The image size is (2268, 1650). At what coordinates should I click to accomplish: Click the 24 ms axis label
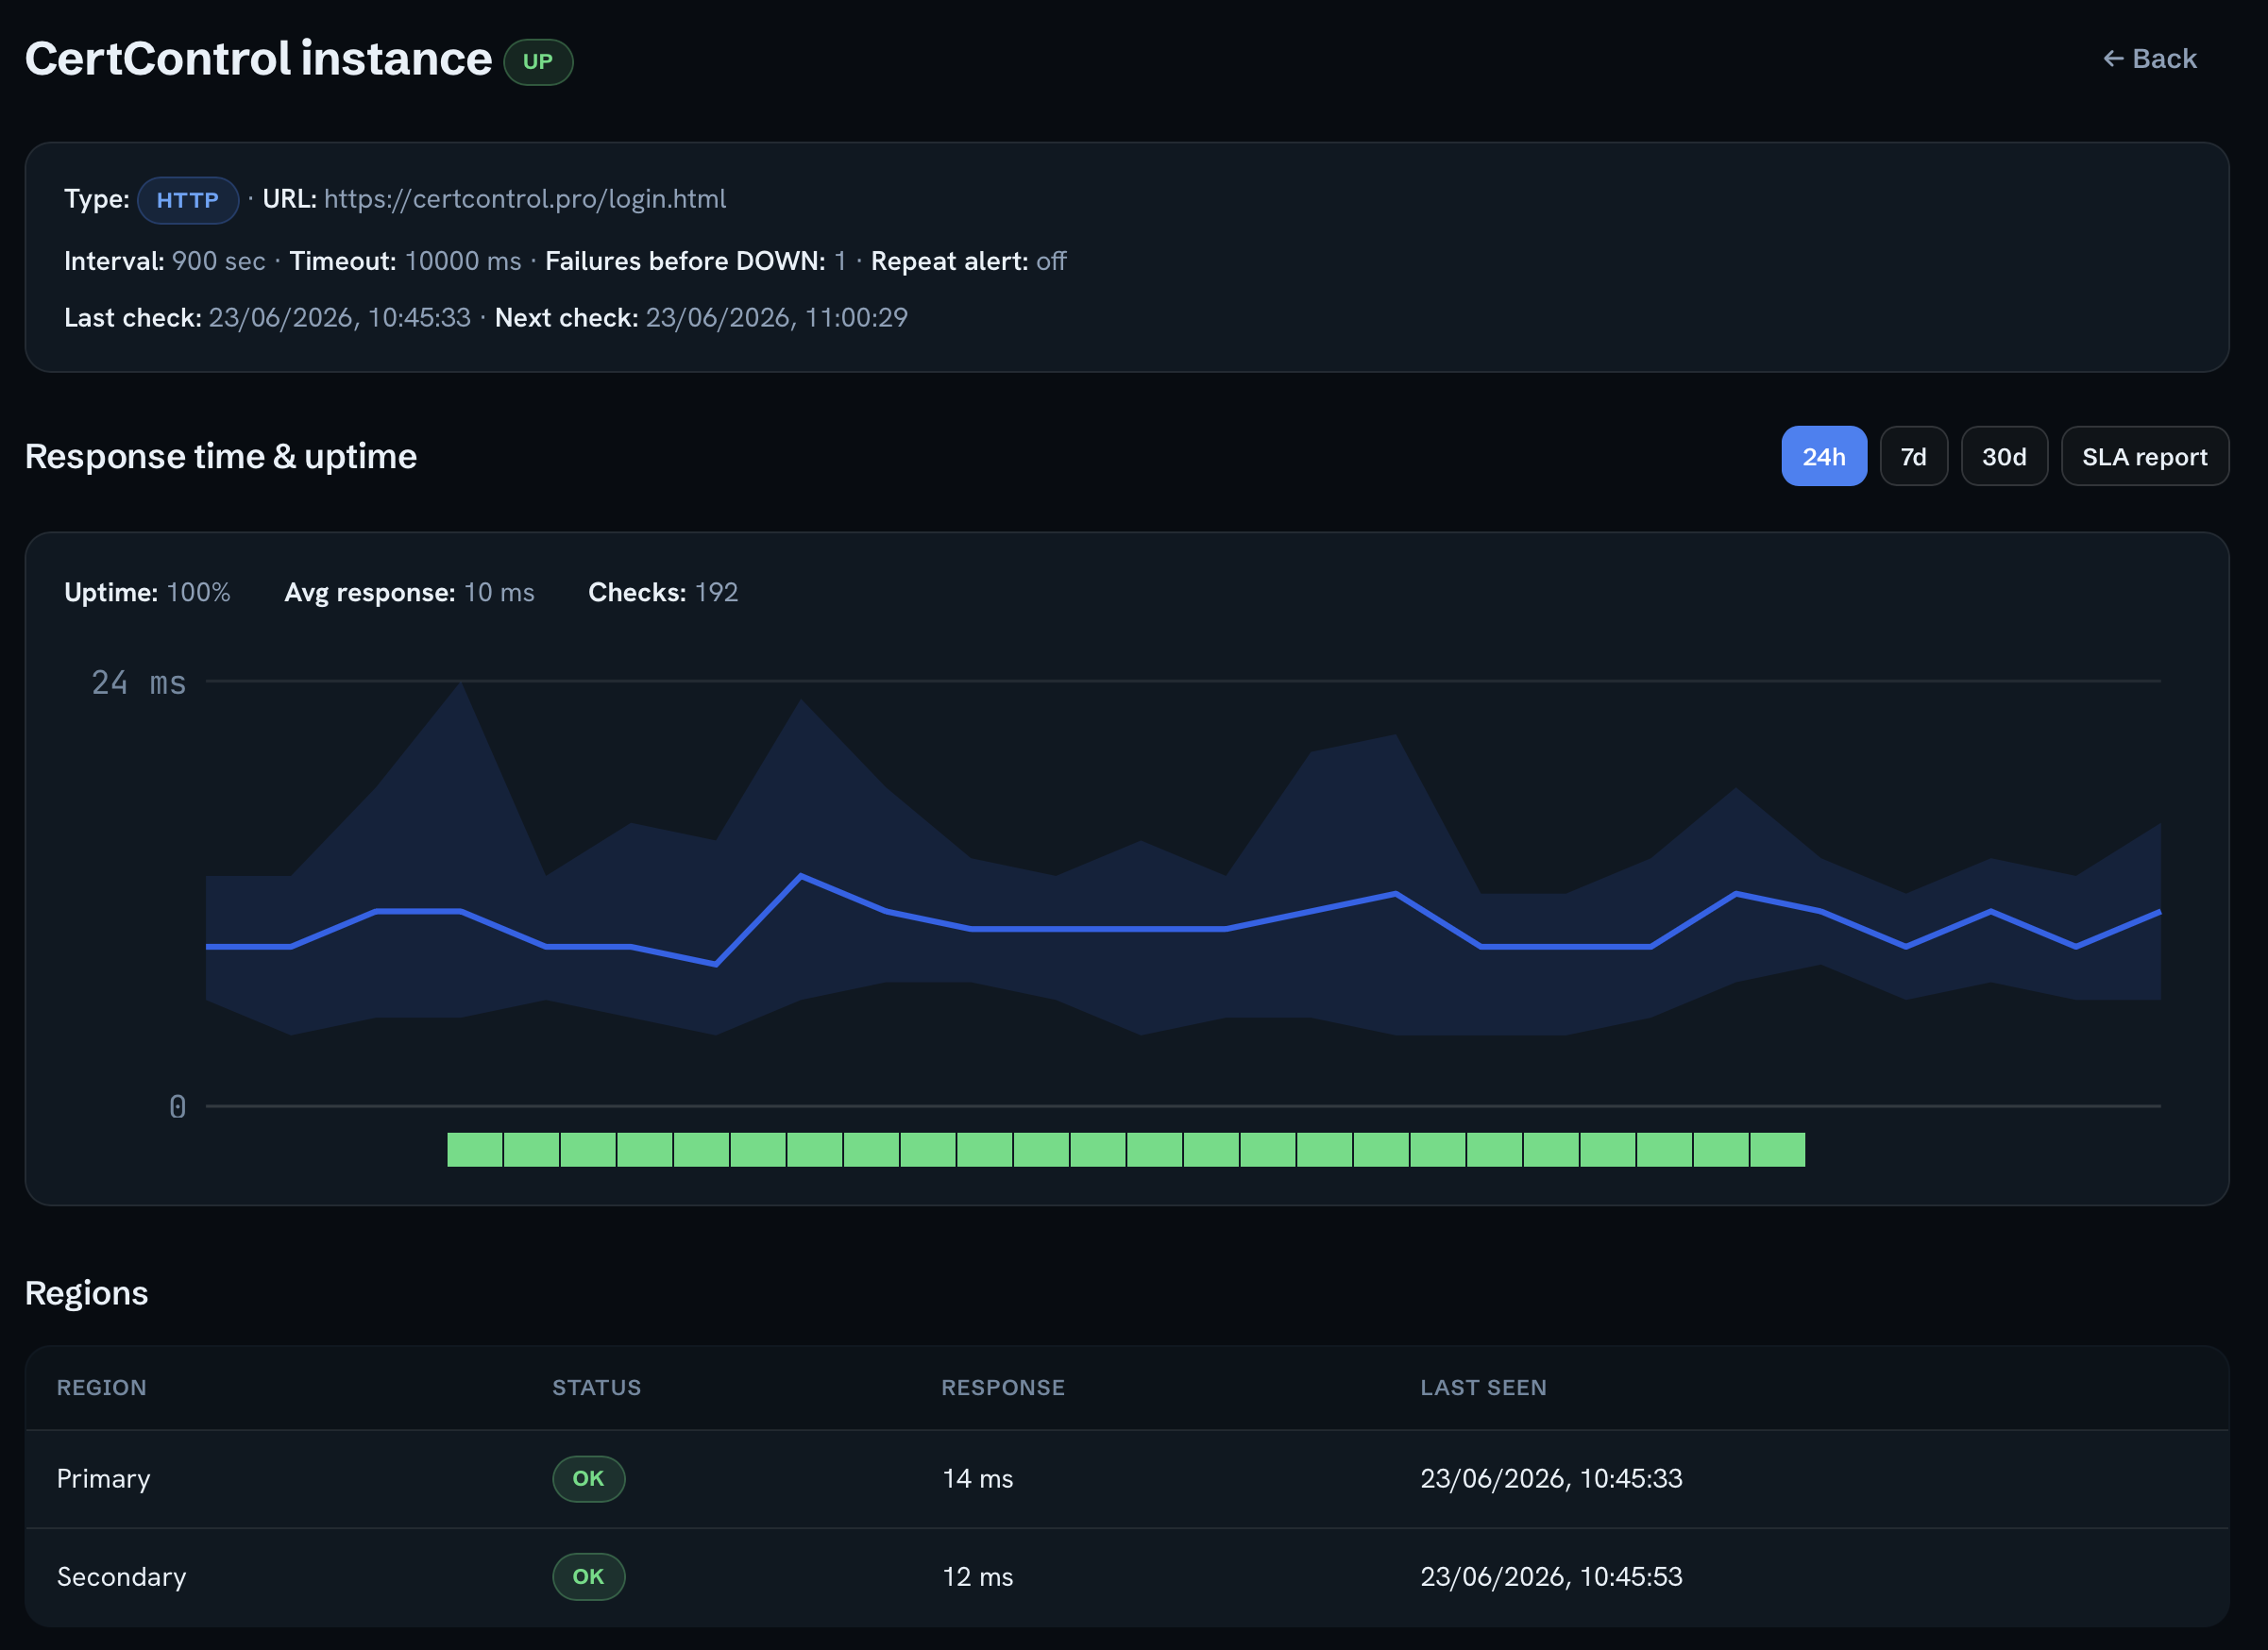click(x=139, y=682)
